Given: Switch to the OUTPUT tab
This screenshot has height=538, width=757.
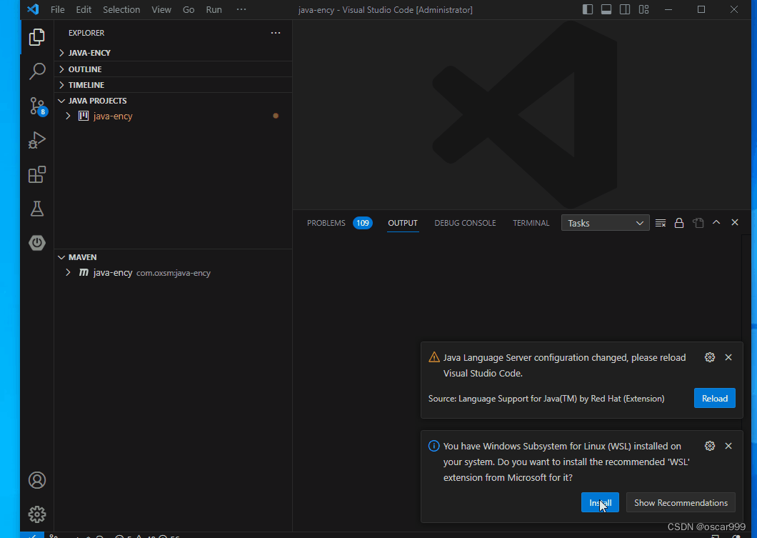Looking at the screenshot, I should pos(403,223).
